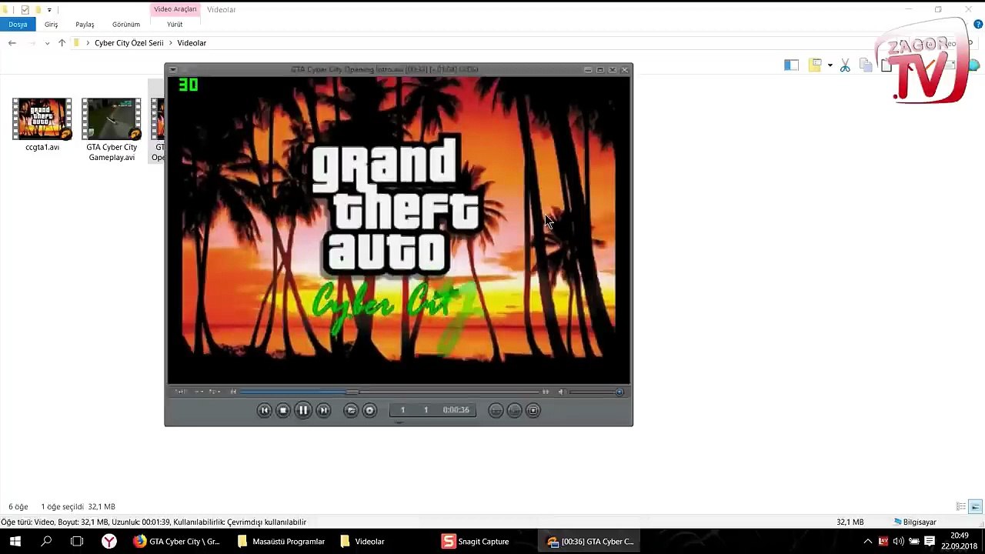Open file with player folder icon
This screenshot has width=985, height=554.
(351, 410)
